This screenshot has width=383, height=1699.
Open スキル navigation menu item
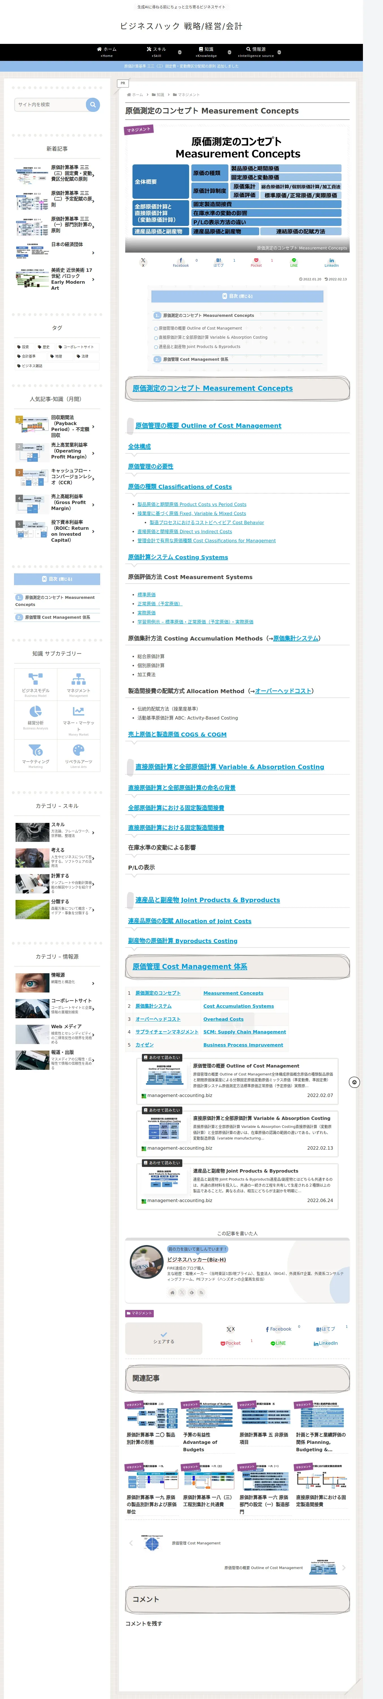click(156, 52)
